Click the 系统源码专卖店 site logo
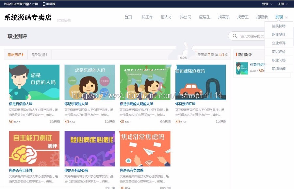The width and height of the screenshot is (294, 189). (28, 17)
